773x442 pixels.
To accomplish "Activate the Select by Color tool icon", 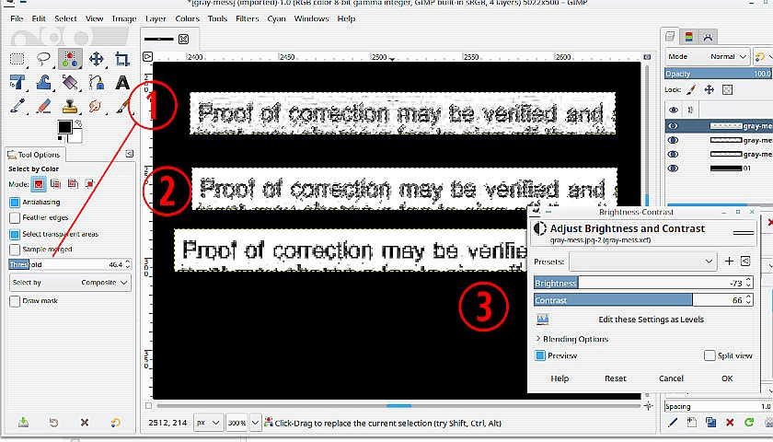I will [70, 59].
